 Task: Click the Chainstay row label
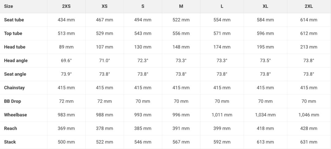pos(14,88)
